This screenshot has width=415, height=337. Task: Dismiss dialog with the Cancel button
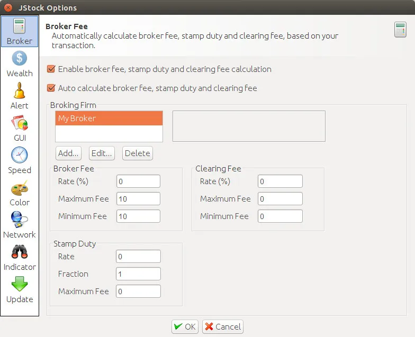coord(222,327)
